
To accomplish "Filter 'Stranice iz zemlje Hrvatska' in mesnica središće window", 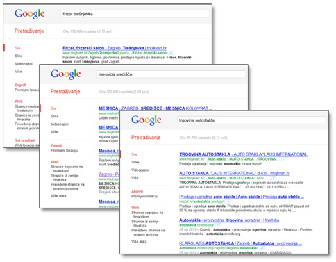I will coord(65,178).
